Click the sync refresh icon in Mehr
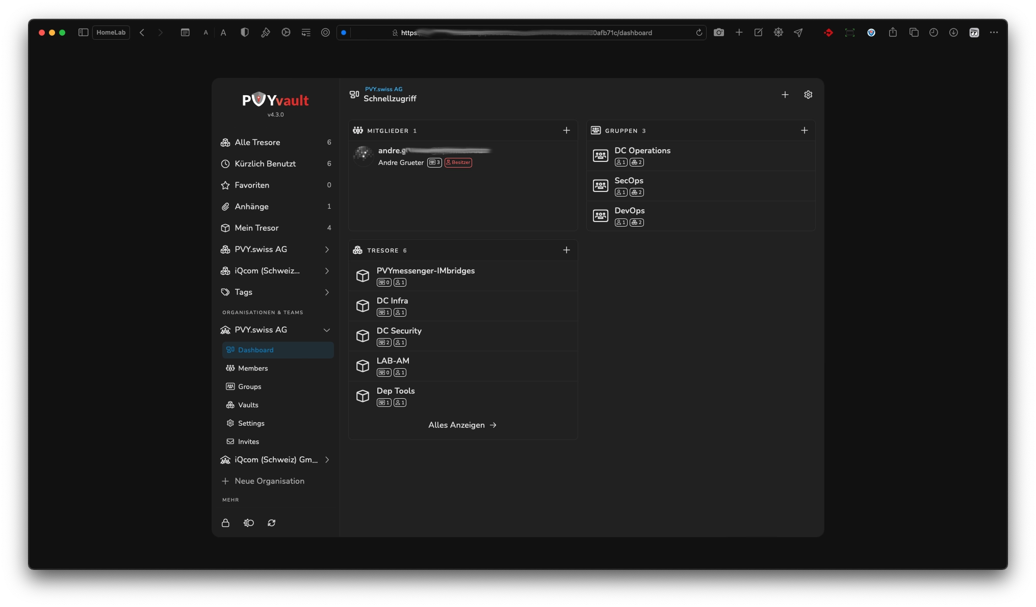This screenshot has height=607, width=1036. coord(272,523)
